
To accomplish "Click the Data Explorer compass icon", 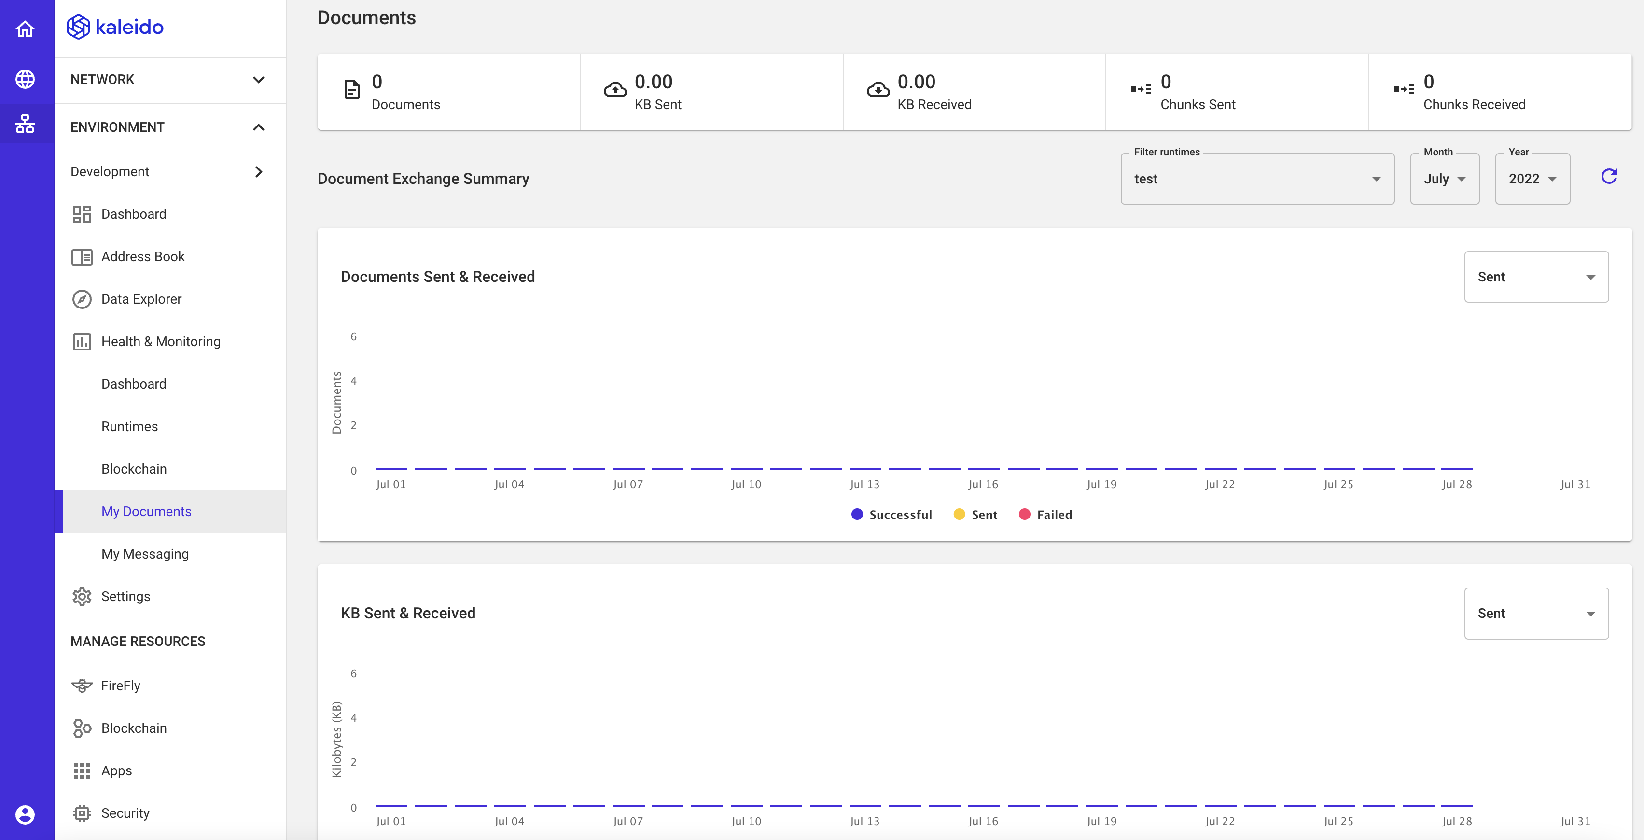I will point(82,299).
